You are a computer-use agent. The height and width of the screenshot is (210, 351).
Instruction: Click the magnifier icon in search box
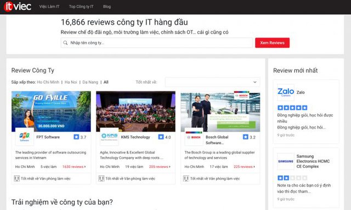coord(65,43)
